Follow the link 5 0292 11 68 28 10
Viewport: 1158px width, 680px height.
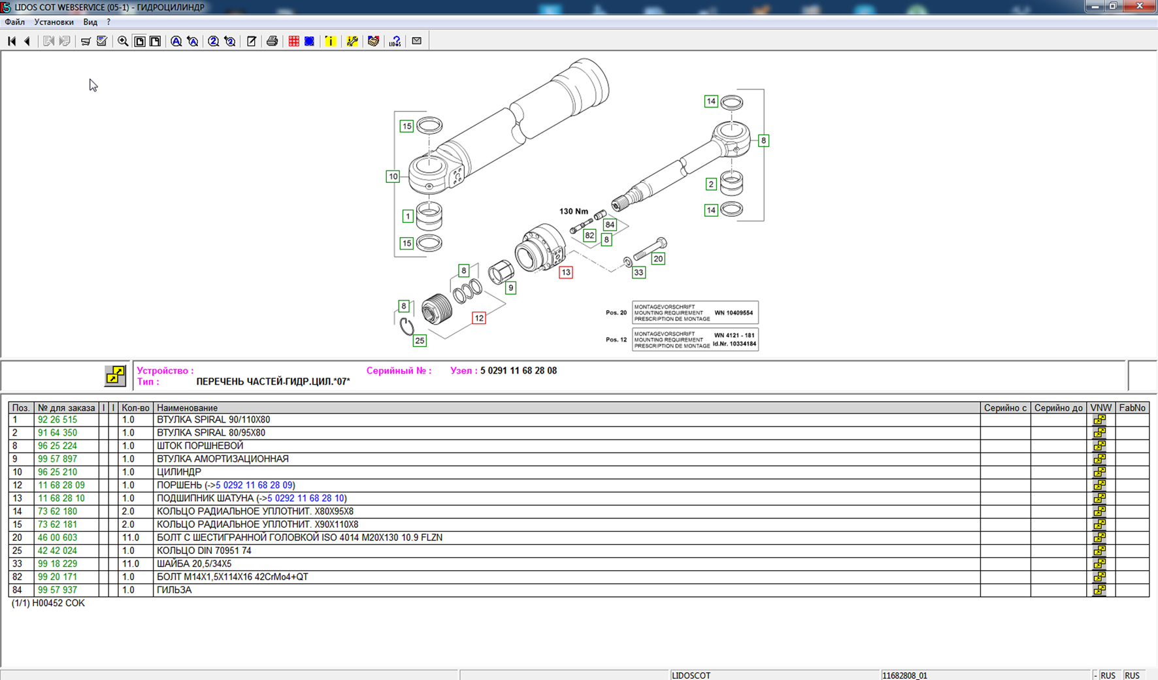tap(306, 498)
